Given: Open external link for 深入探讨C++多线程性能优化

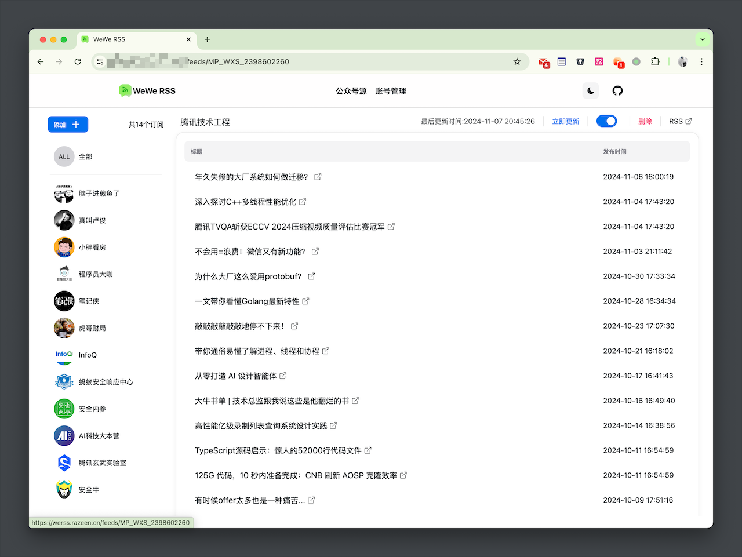Looking at the screenshot, I should [303, 202].
